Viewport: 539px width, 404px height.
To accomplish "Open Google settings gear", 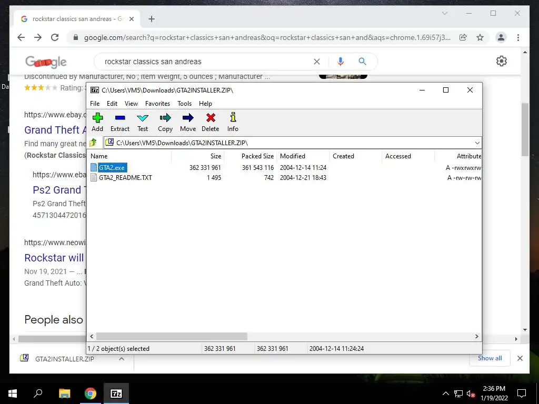I will (x=502, y=61).
